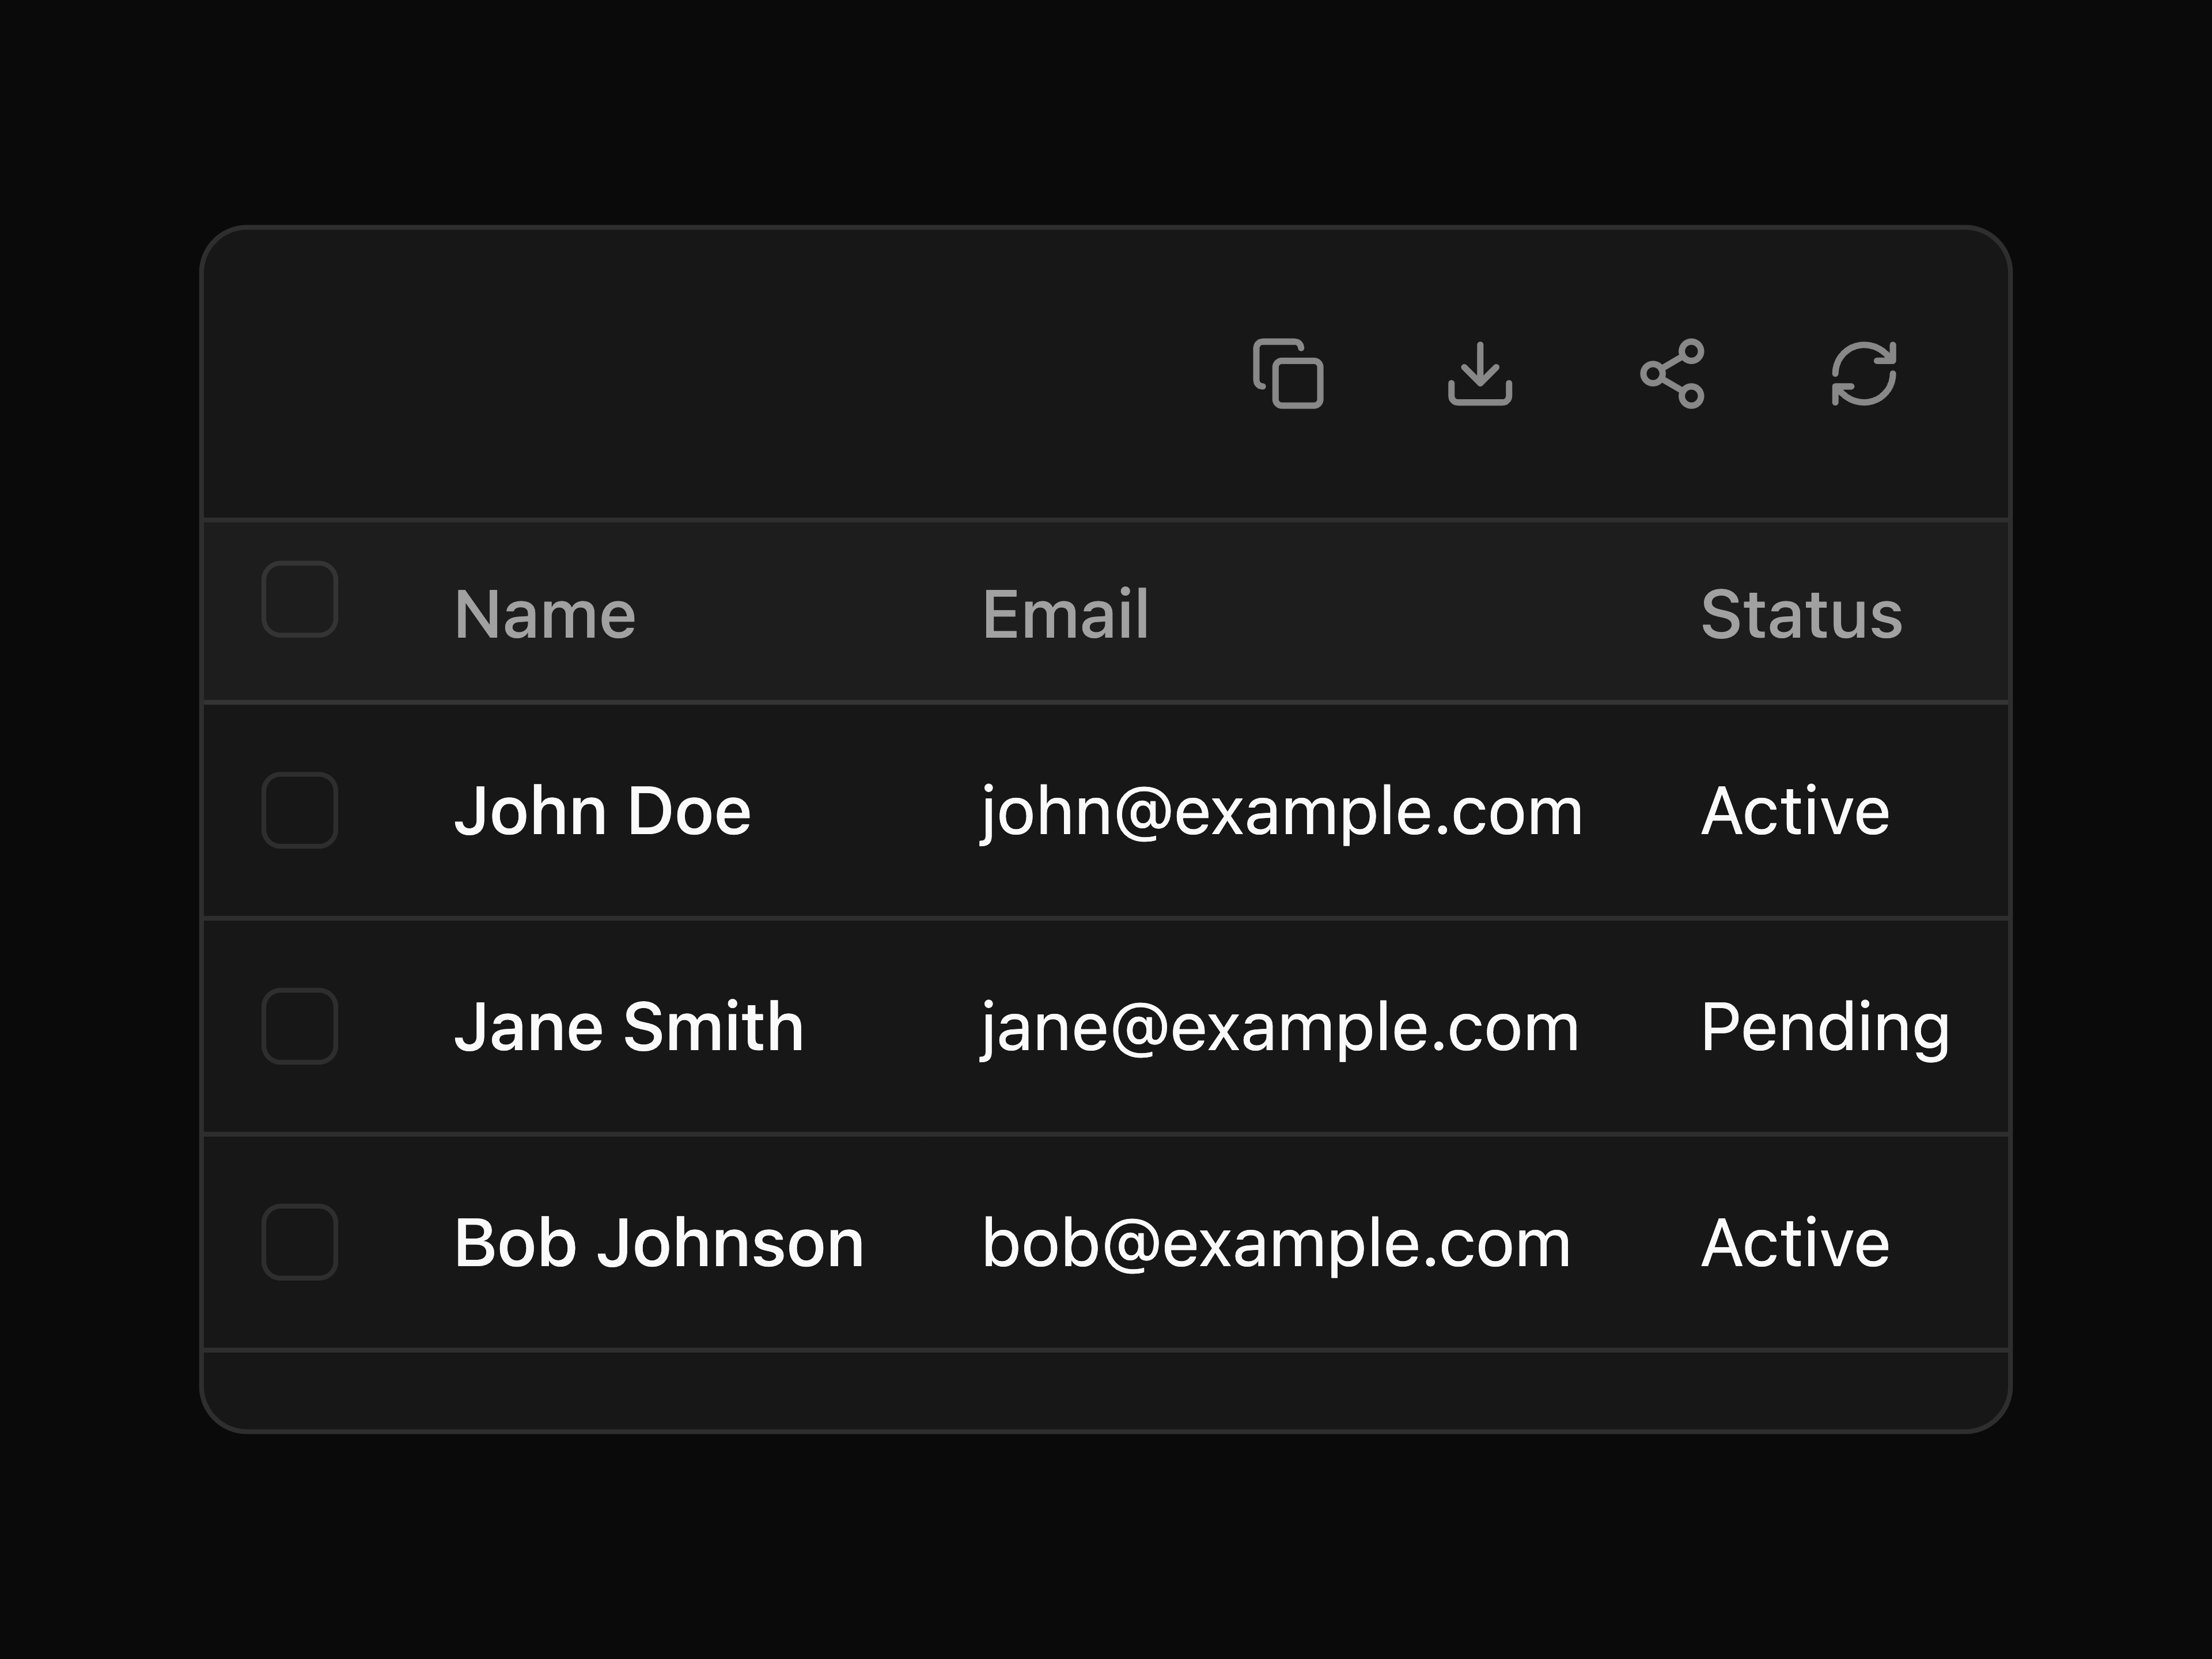Check the John Doe row checkbox
The height and width of the screenshot is (1659, 2212).
(x=300, y=810)
